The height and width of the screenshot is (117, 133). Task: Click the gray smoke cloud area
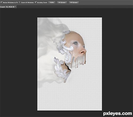click(x=51, y=32)
